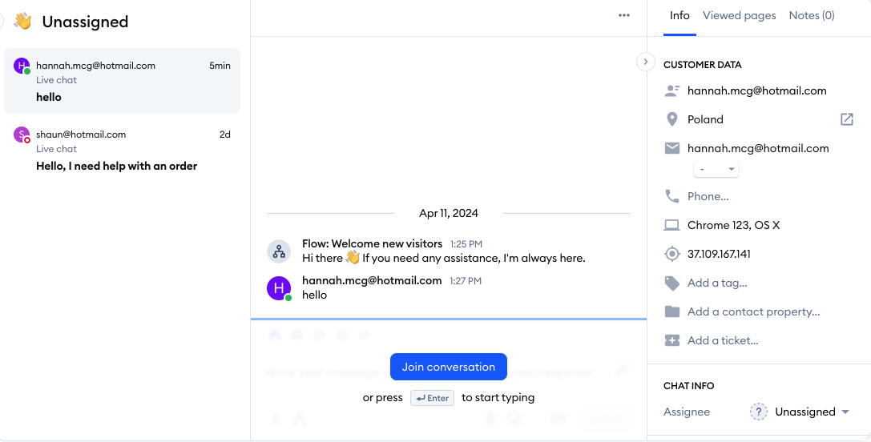Click the tag icon beside Add a tag
This screenshot has height=442, width=871.
(672, 283)
